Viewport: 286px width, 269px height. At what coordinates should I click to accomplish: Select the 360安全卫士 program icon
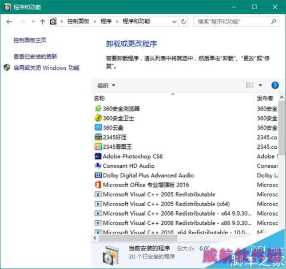(98, 118)
